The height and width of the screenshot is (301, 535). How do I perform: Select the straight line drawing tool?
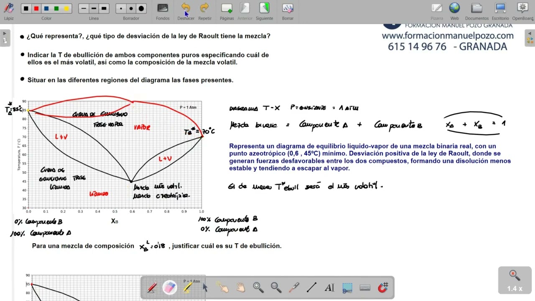point(312,288)
